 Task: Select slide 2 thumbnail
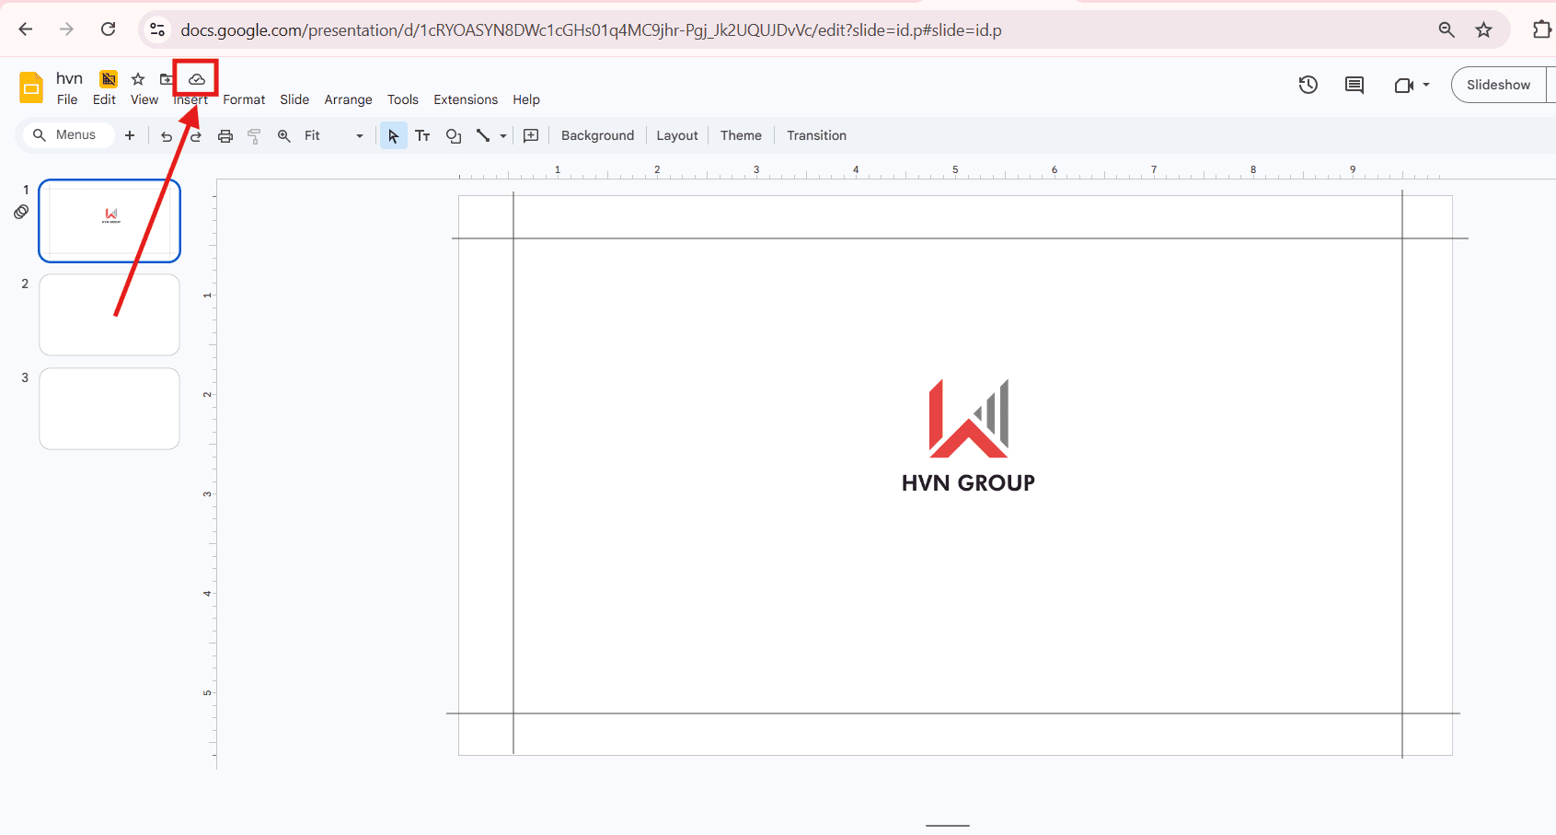coord(109,314)
